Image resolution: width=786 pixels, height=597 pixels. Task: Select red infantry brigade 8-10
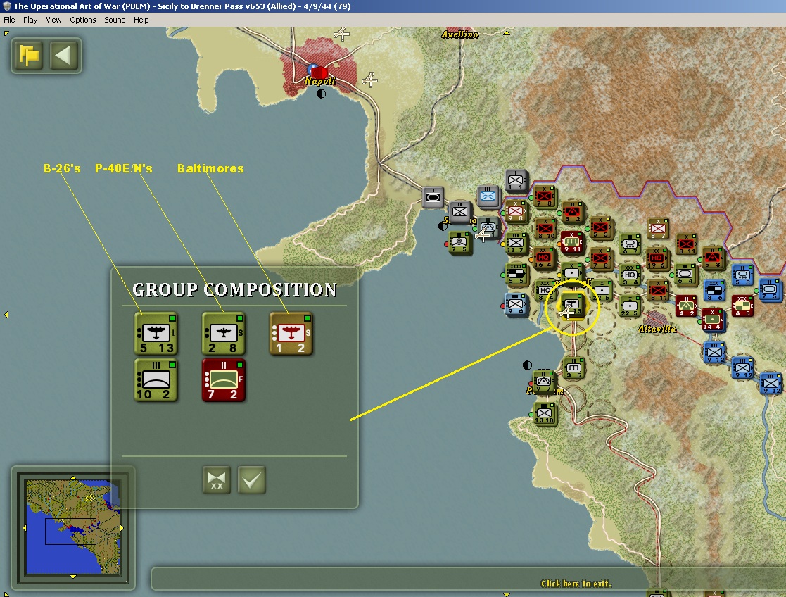(x=545, y=228)
